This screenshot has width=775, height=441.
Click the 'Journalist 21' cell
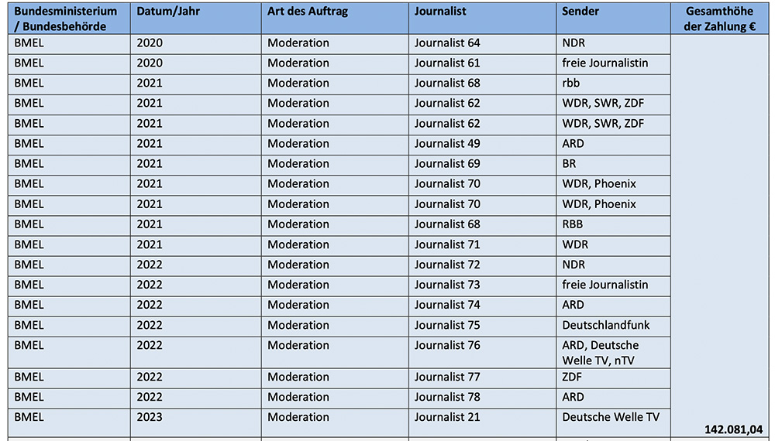pyautogui.click(x=482, y=422)
